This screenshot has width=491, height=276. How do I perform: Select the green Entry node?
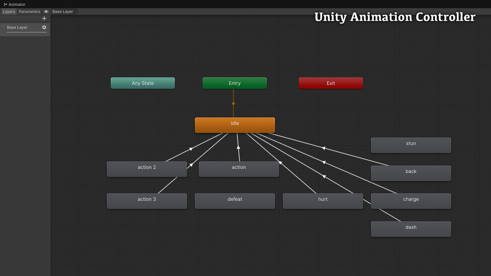click(x=234, y=83)
